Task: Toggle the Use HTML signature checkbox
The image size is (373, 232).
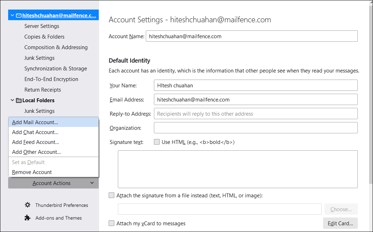Action: tap(157, 142)
